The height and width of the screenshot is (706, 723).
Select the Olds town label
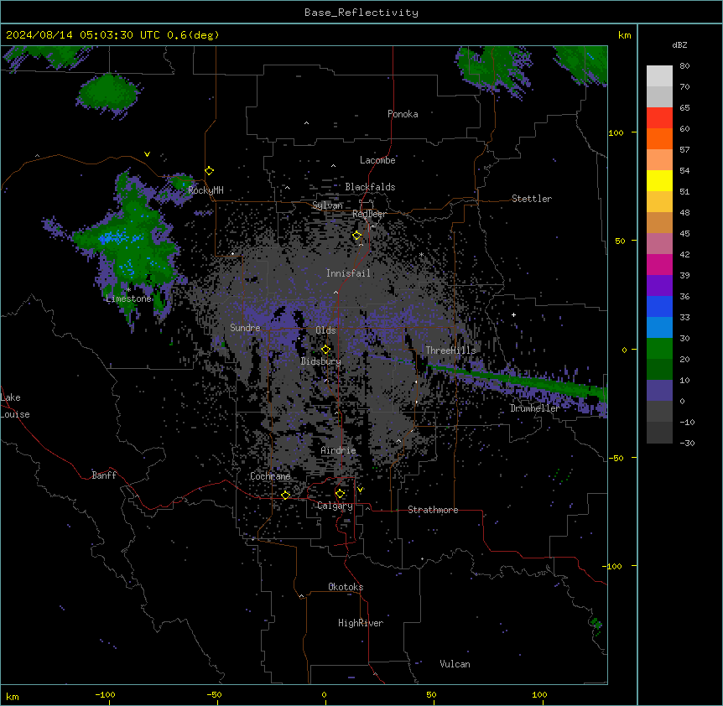(x=325, y=330)
